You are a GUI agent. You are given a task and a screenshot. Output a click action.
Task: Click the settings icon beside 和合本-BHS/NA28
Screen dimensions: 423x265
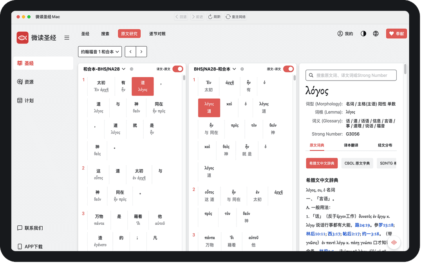(x=132, y=69)
